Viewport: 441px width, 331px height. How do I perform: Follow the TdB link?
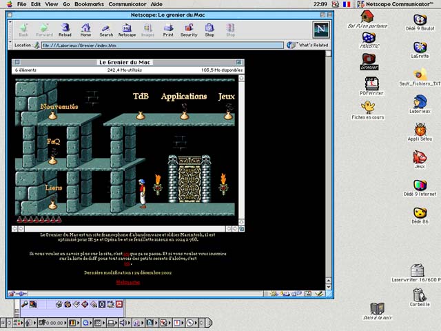tap(141, 97)
